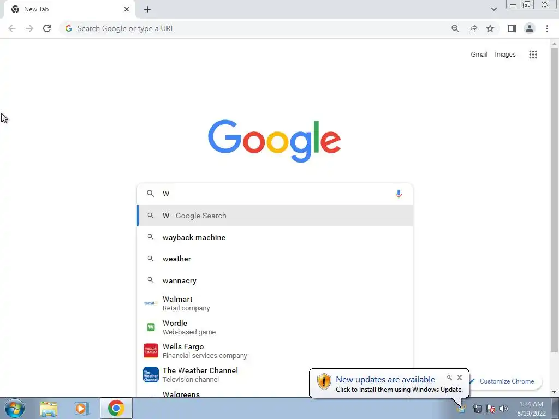The width and height of the screenshot is (559, 419).
Task: Click the scrollbar down arrow
Action: pyautogui.click(x=554, y=392)
